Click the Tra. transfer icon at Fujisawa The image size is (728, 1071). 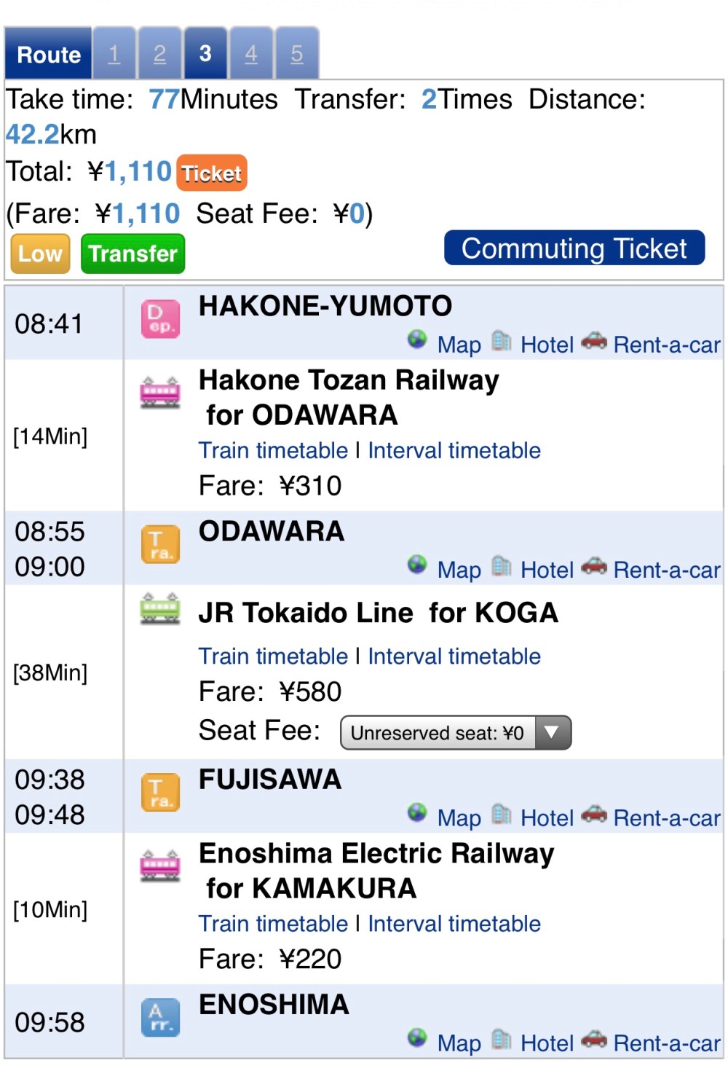160,793
